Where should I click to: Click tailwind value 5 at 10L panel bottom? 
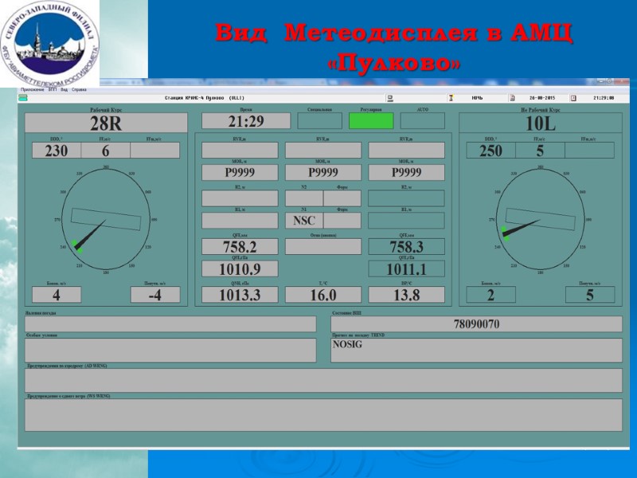click(590, 295)
